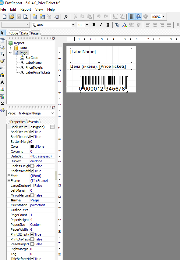The height and width of the screenshot is (260, 180).
Task: Click the Cut scissors icon
Action: click(x=75, y=16)
